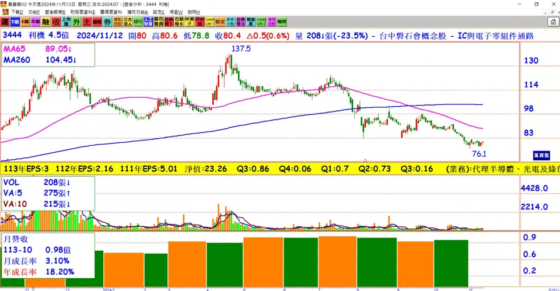Click the purple toolbar icon beside K線
The width and height of the screenshot is (560, 291).
[36, 22]
